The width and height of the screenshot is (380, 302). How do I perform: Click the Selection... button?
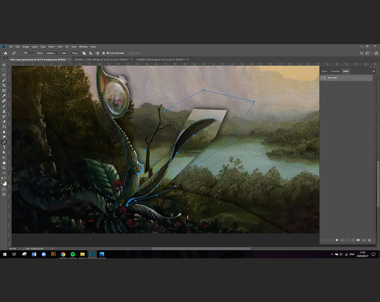pyautogui.click(x=51, y=53)
